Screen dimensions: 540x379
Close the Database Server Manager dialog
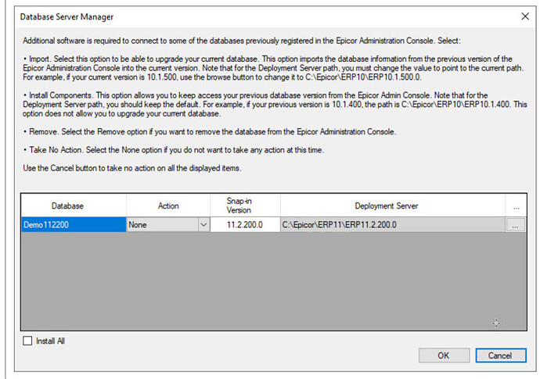(525, 16)
